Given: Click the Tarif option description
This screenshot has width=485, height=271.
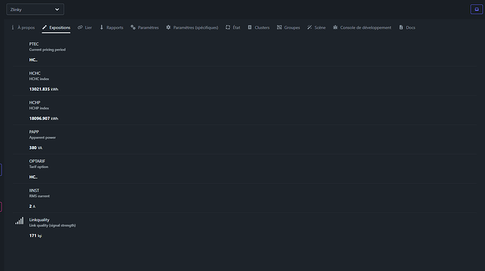Looking at the screenshot, I should (39, 166).
